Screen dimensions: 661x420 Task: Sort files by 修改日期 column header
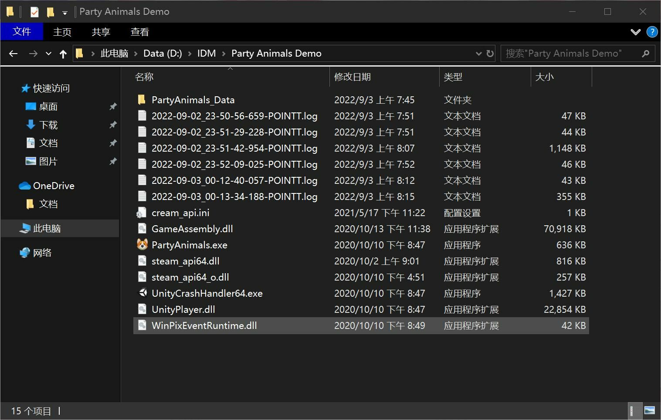[352, 77]
